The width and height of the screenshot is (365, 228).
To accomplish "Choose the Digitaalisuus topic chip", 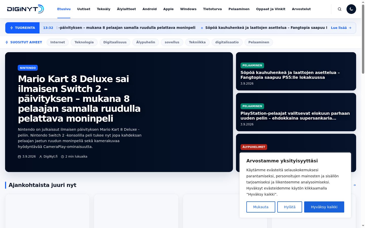I will pyautogui.click(x=115, y=42).
